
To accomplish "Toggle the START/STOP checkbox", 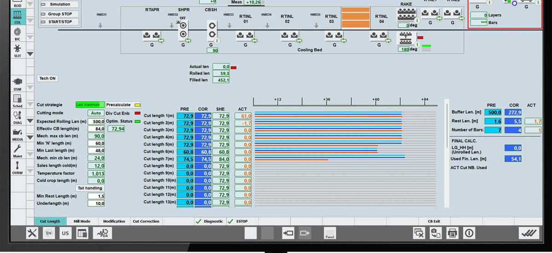I will [x=44, y=22].
